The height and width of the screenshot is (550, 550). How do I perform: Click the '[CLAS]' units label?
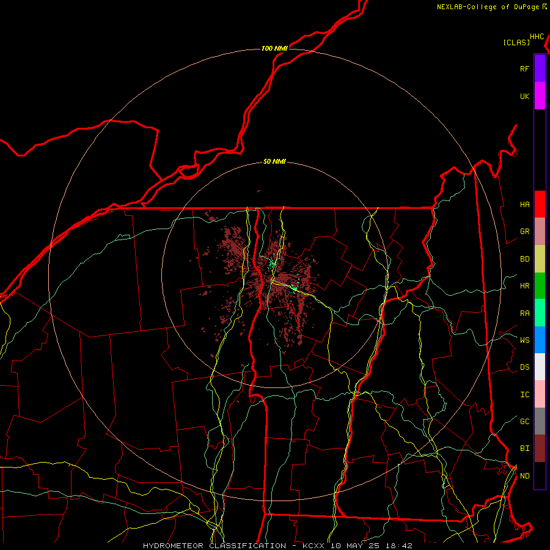coord(516,42)
